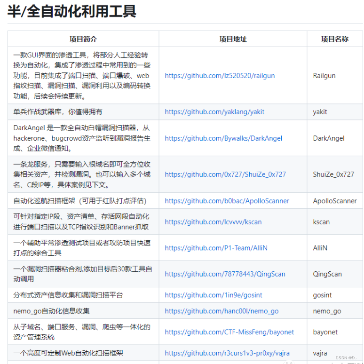Open the lz520520/railgun GitHub link
Image resolution: width=364 pixels, height=364 pixels.
click(x=220, y=76)
